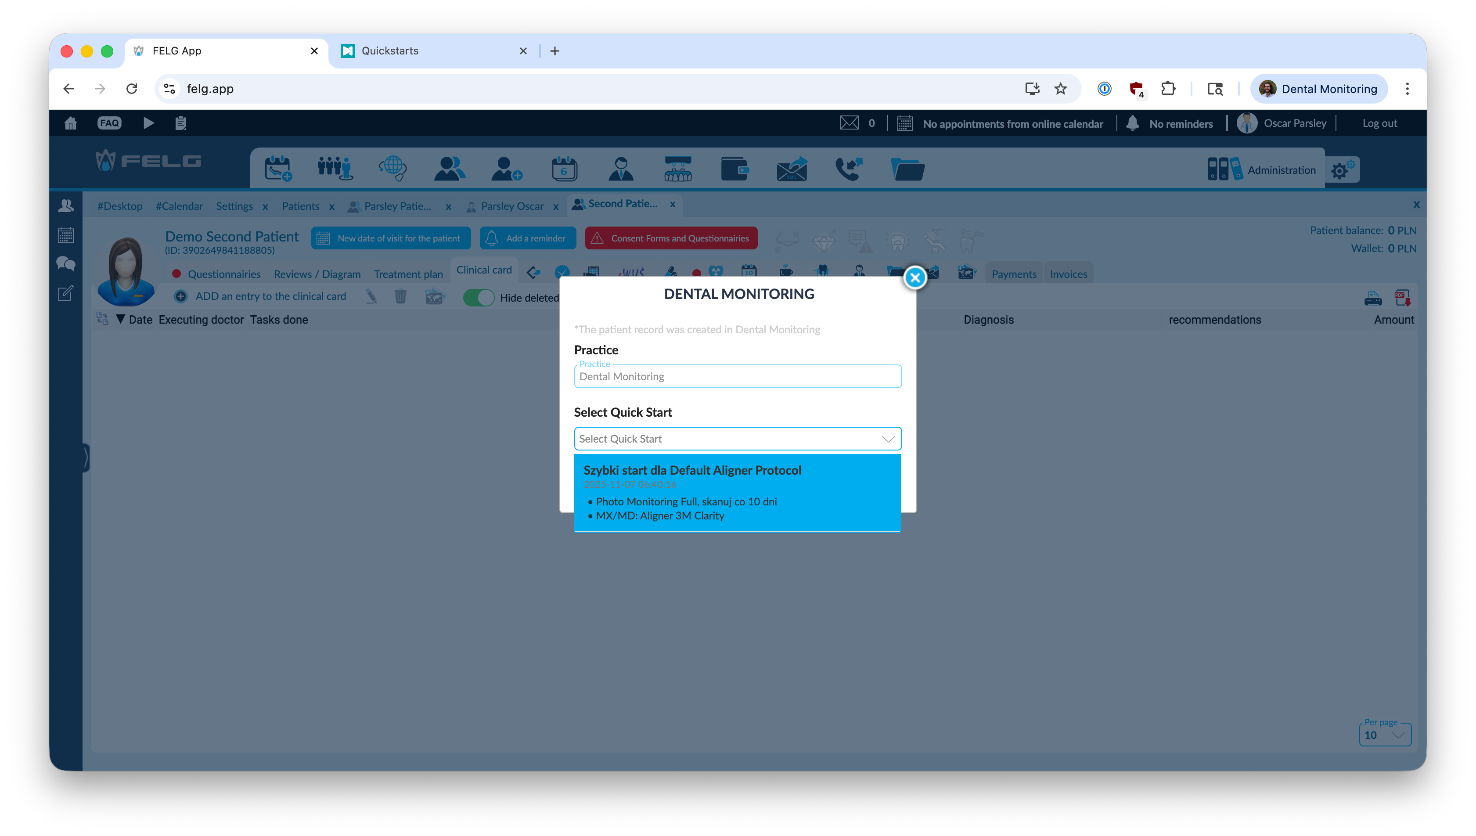This screenshot has height=836, width=1476.
Task: Click the Log out link
Action: click(1379, 123)
